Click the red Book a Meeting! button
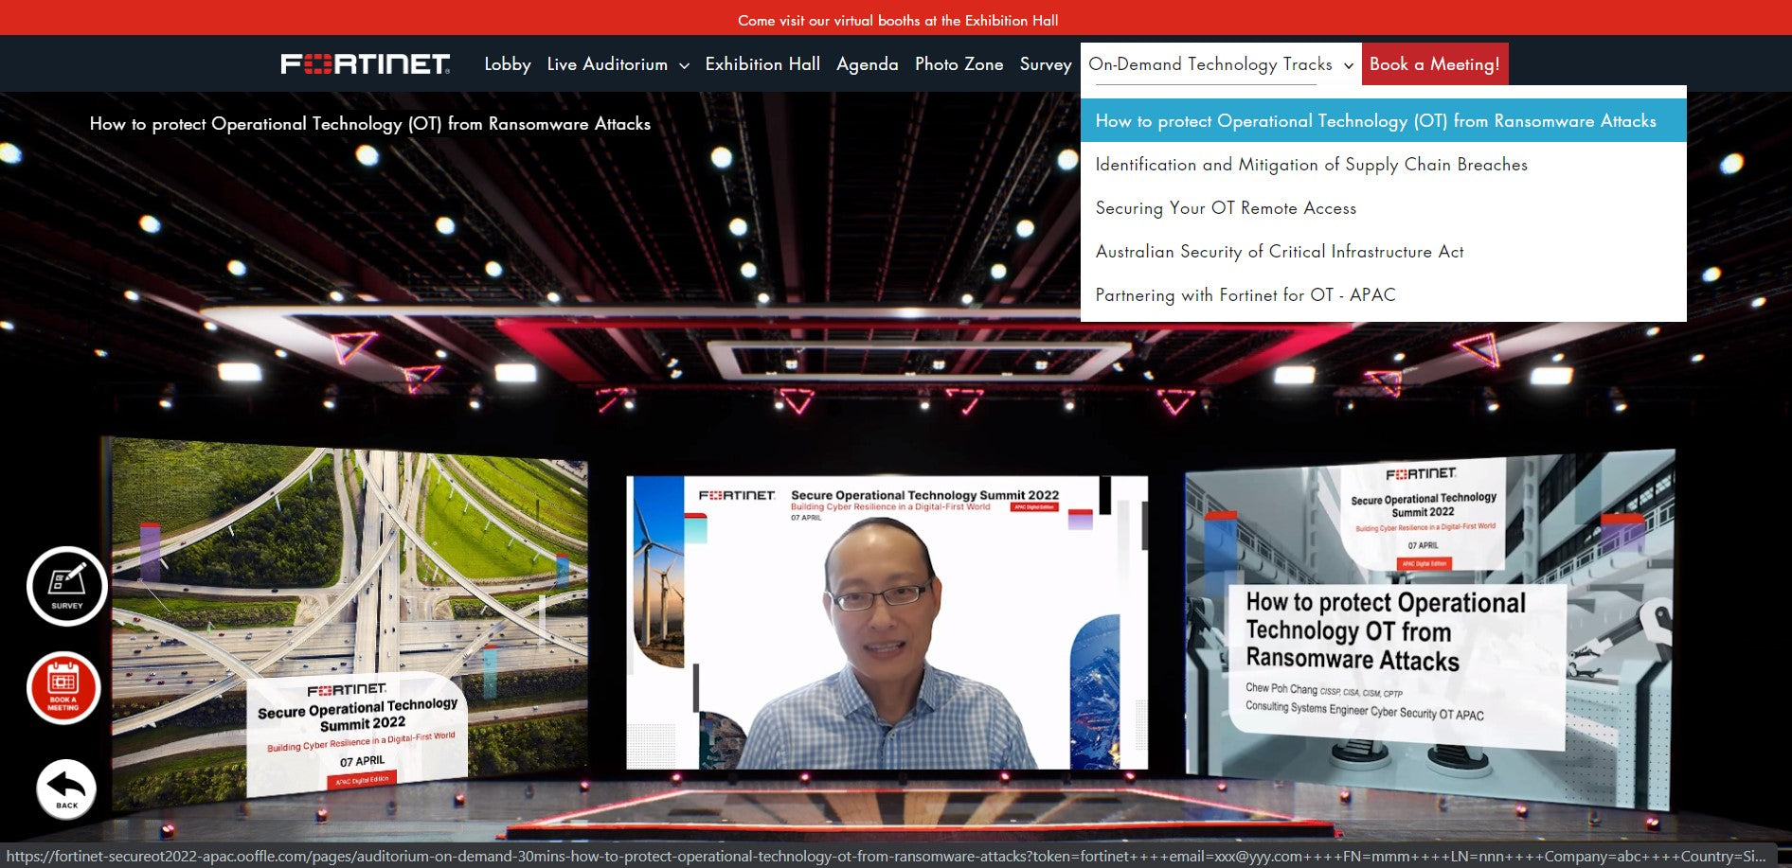Screen dimensions: 1792x868 [1434, 63]
